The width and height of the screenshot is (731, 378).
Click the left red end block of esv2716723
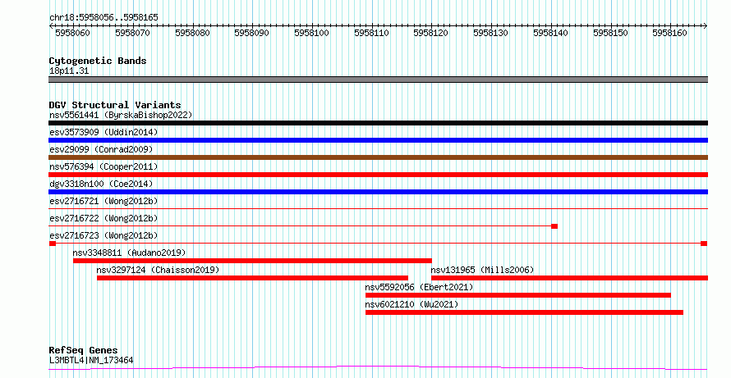[53, 244]
